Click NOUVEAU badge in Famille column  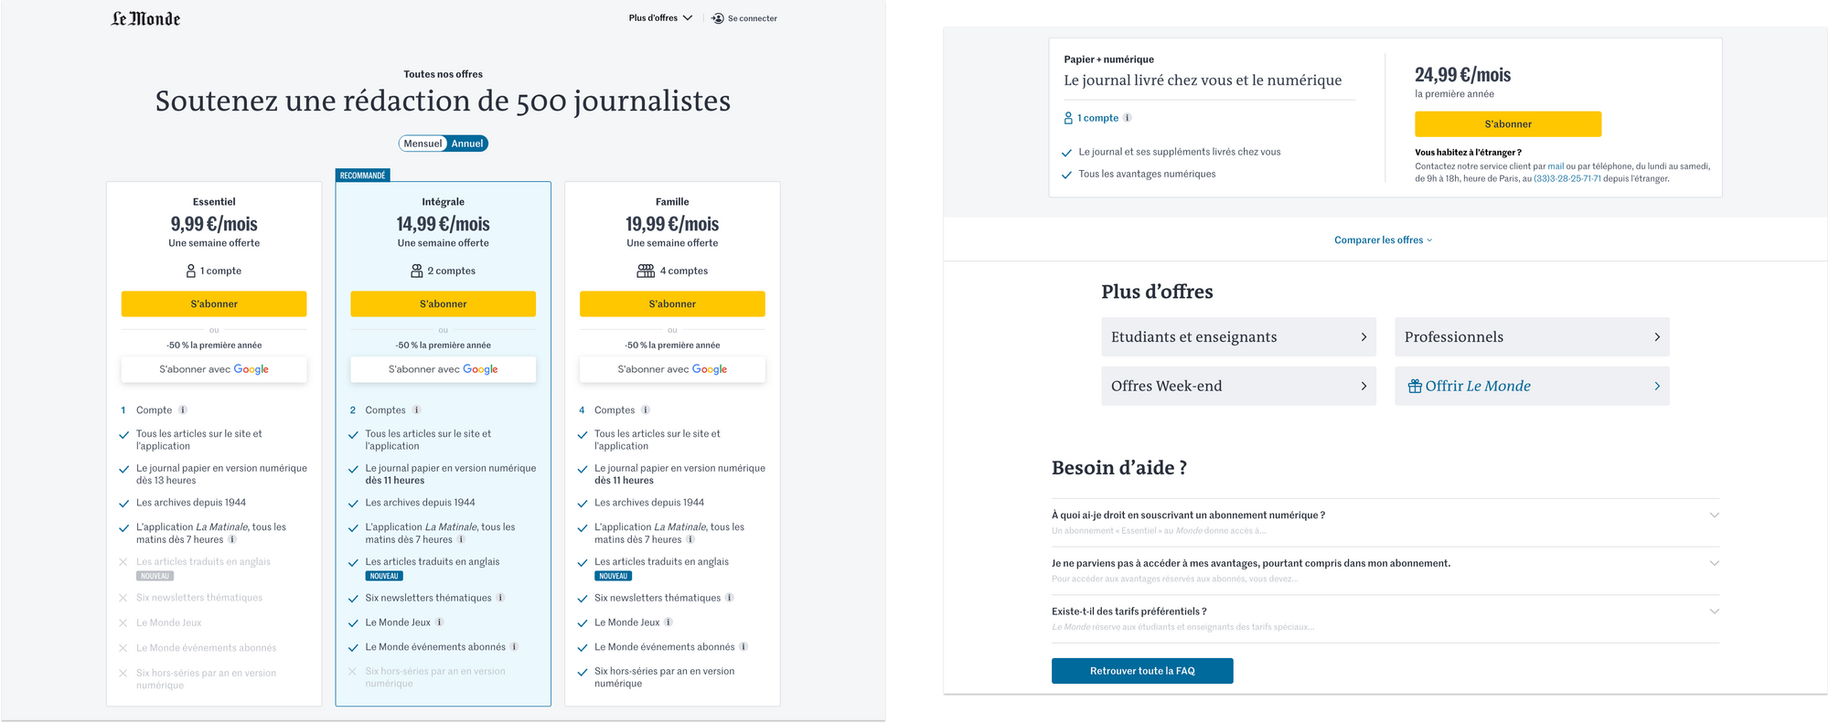[614, 577]
